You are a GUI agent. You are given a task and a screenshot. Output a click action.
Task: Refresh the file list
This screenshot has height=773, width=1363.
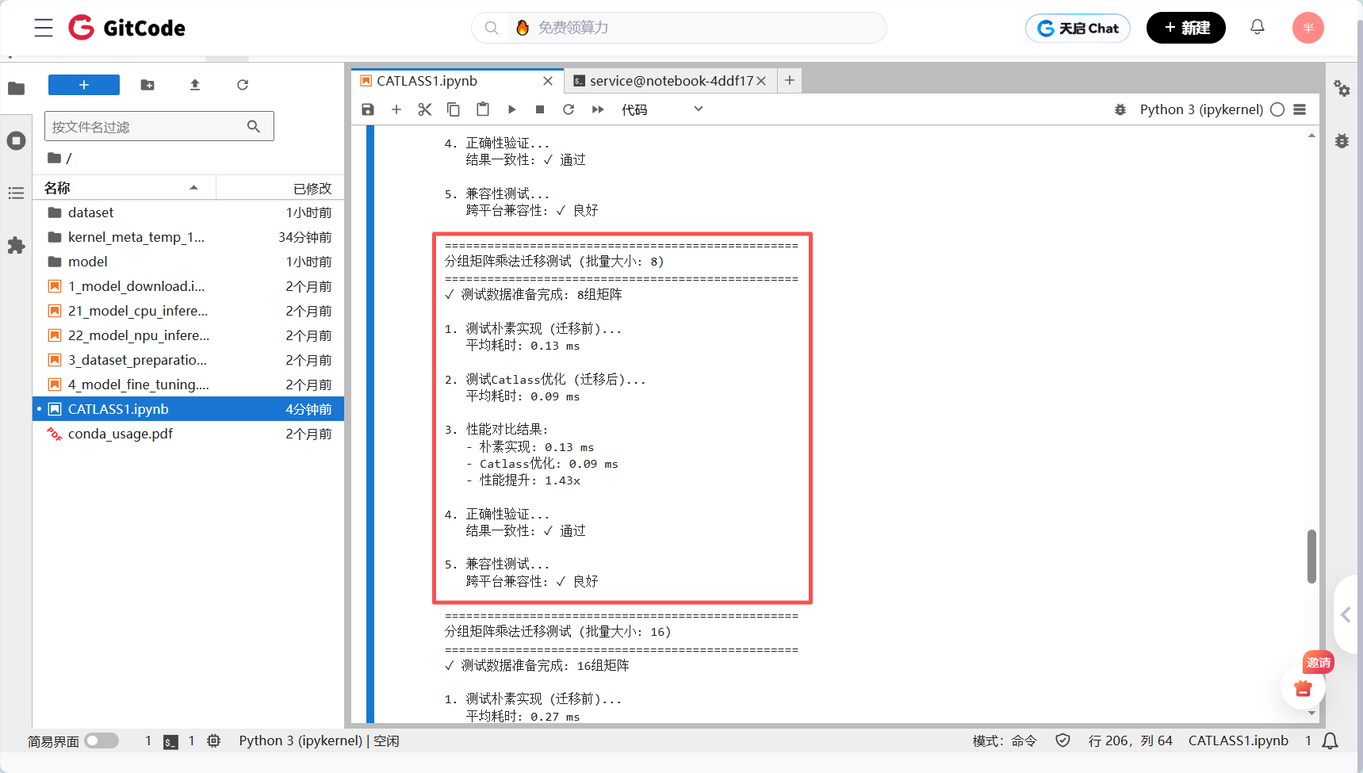(x=243, y=85)
